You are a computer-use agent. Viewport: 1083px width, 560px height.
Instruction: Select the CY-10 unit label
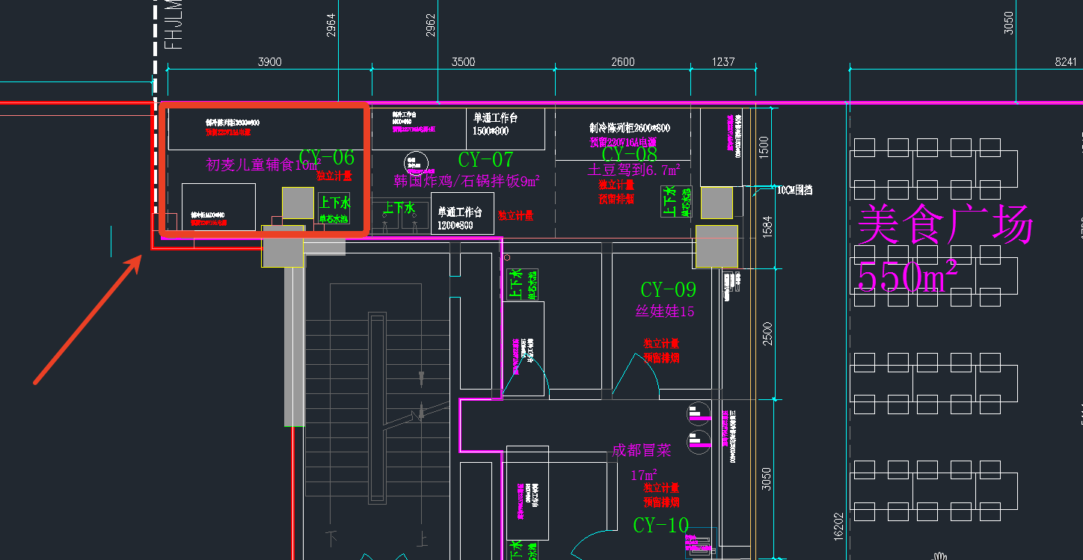[660, 526]
